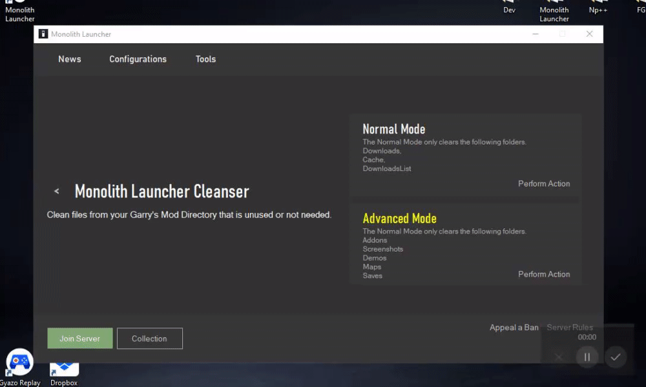Open the Np++ desktop shortcut
The width and height of the screenshot is (646, 387).
598,6
